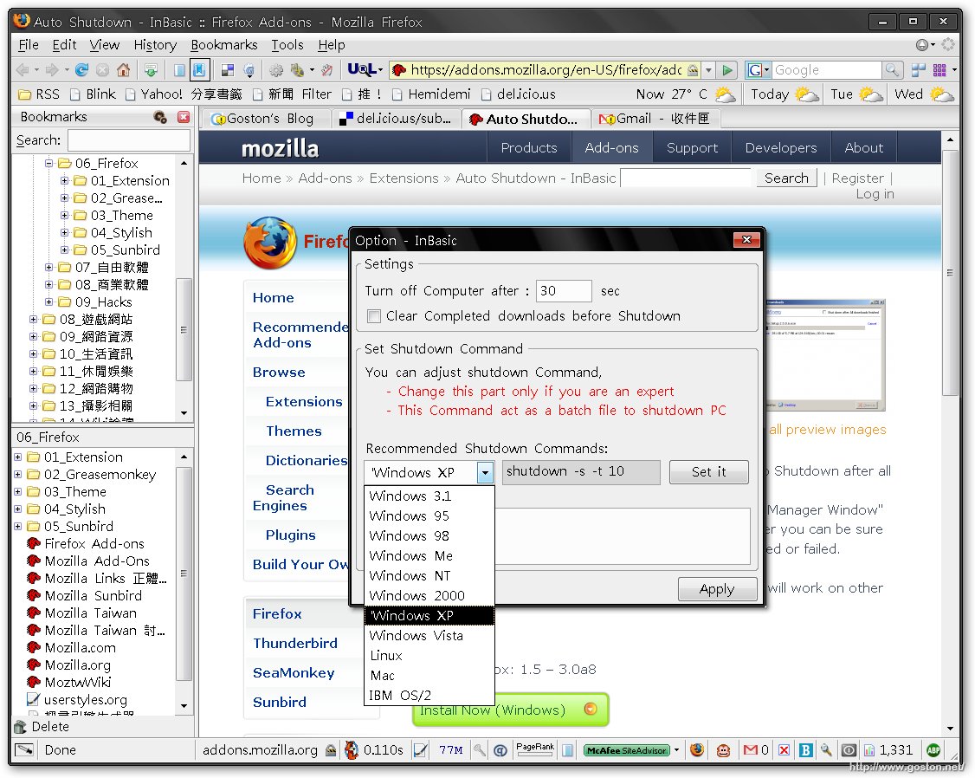Screen dimensions: 975x778
Task: Expand the 02_Greasemonkey folder in lower pane
Action: click(x=18, y=475)
